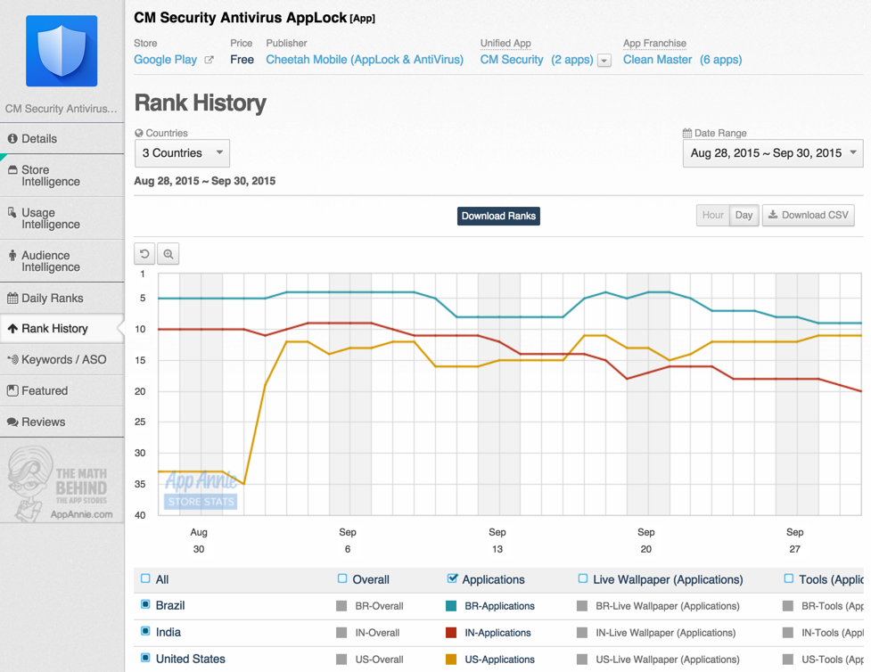Open the Reviews section
The image size is (871, 672).
tap(62, 422)
